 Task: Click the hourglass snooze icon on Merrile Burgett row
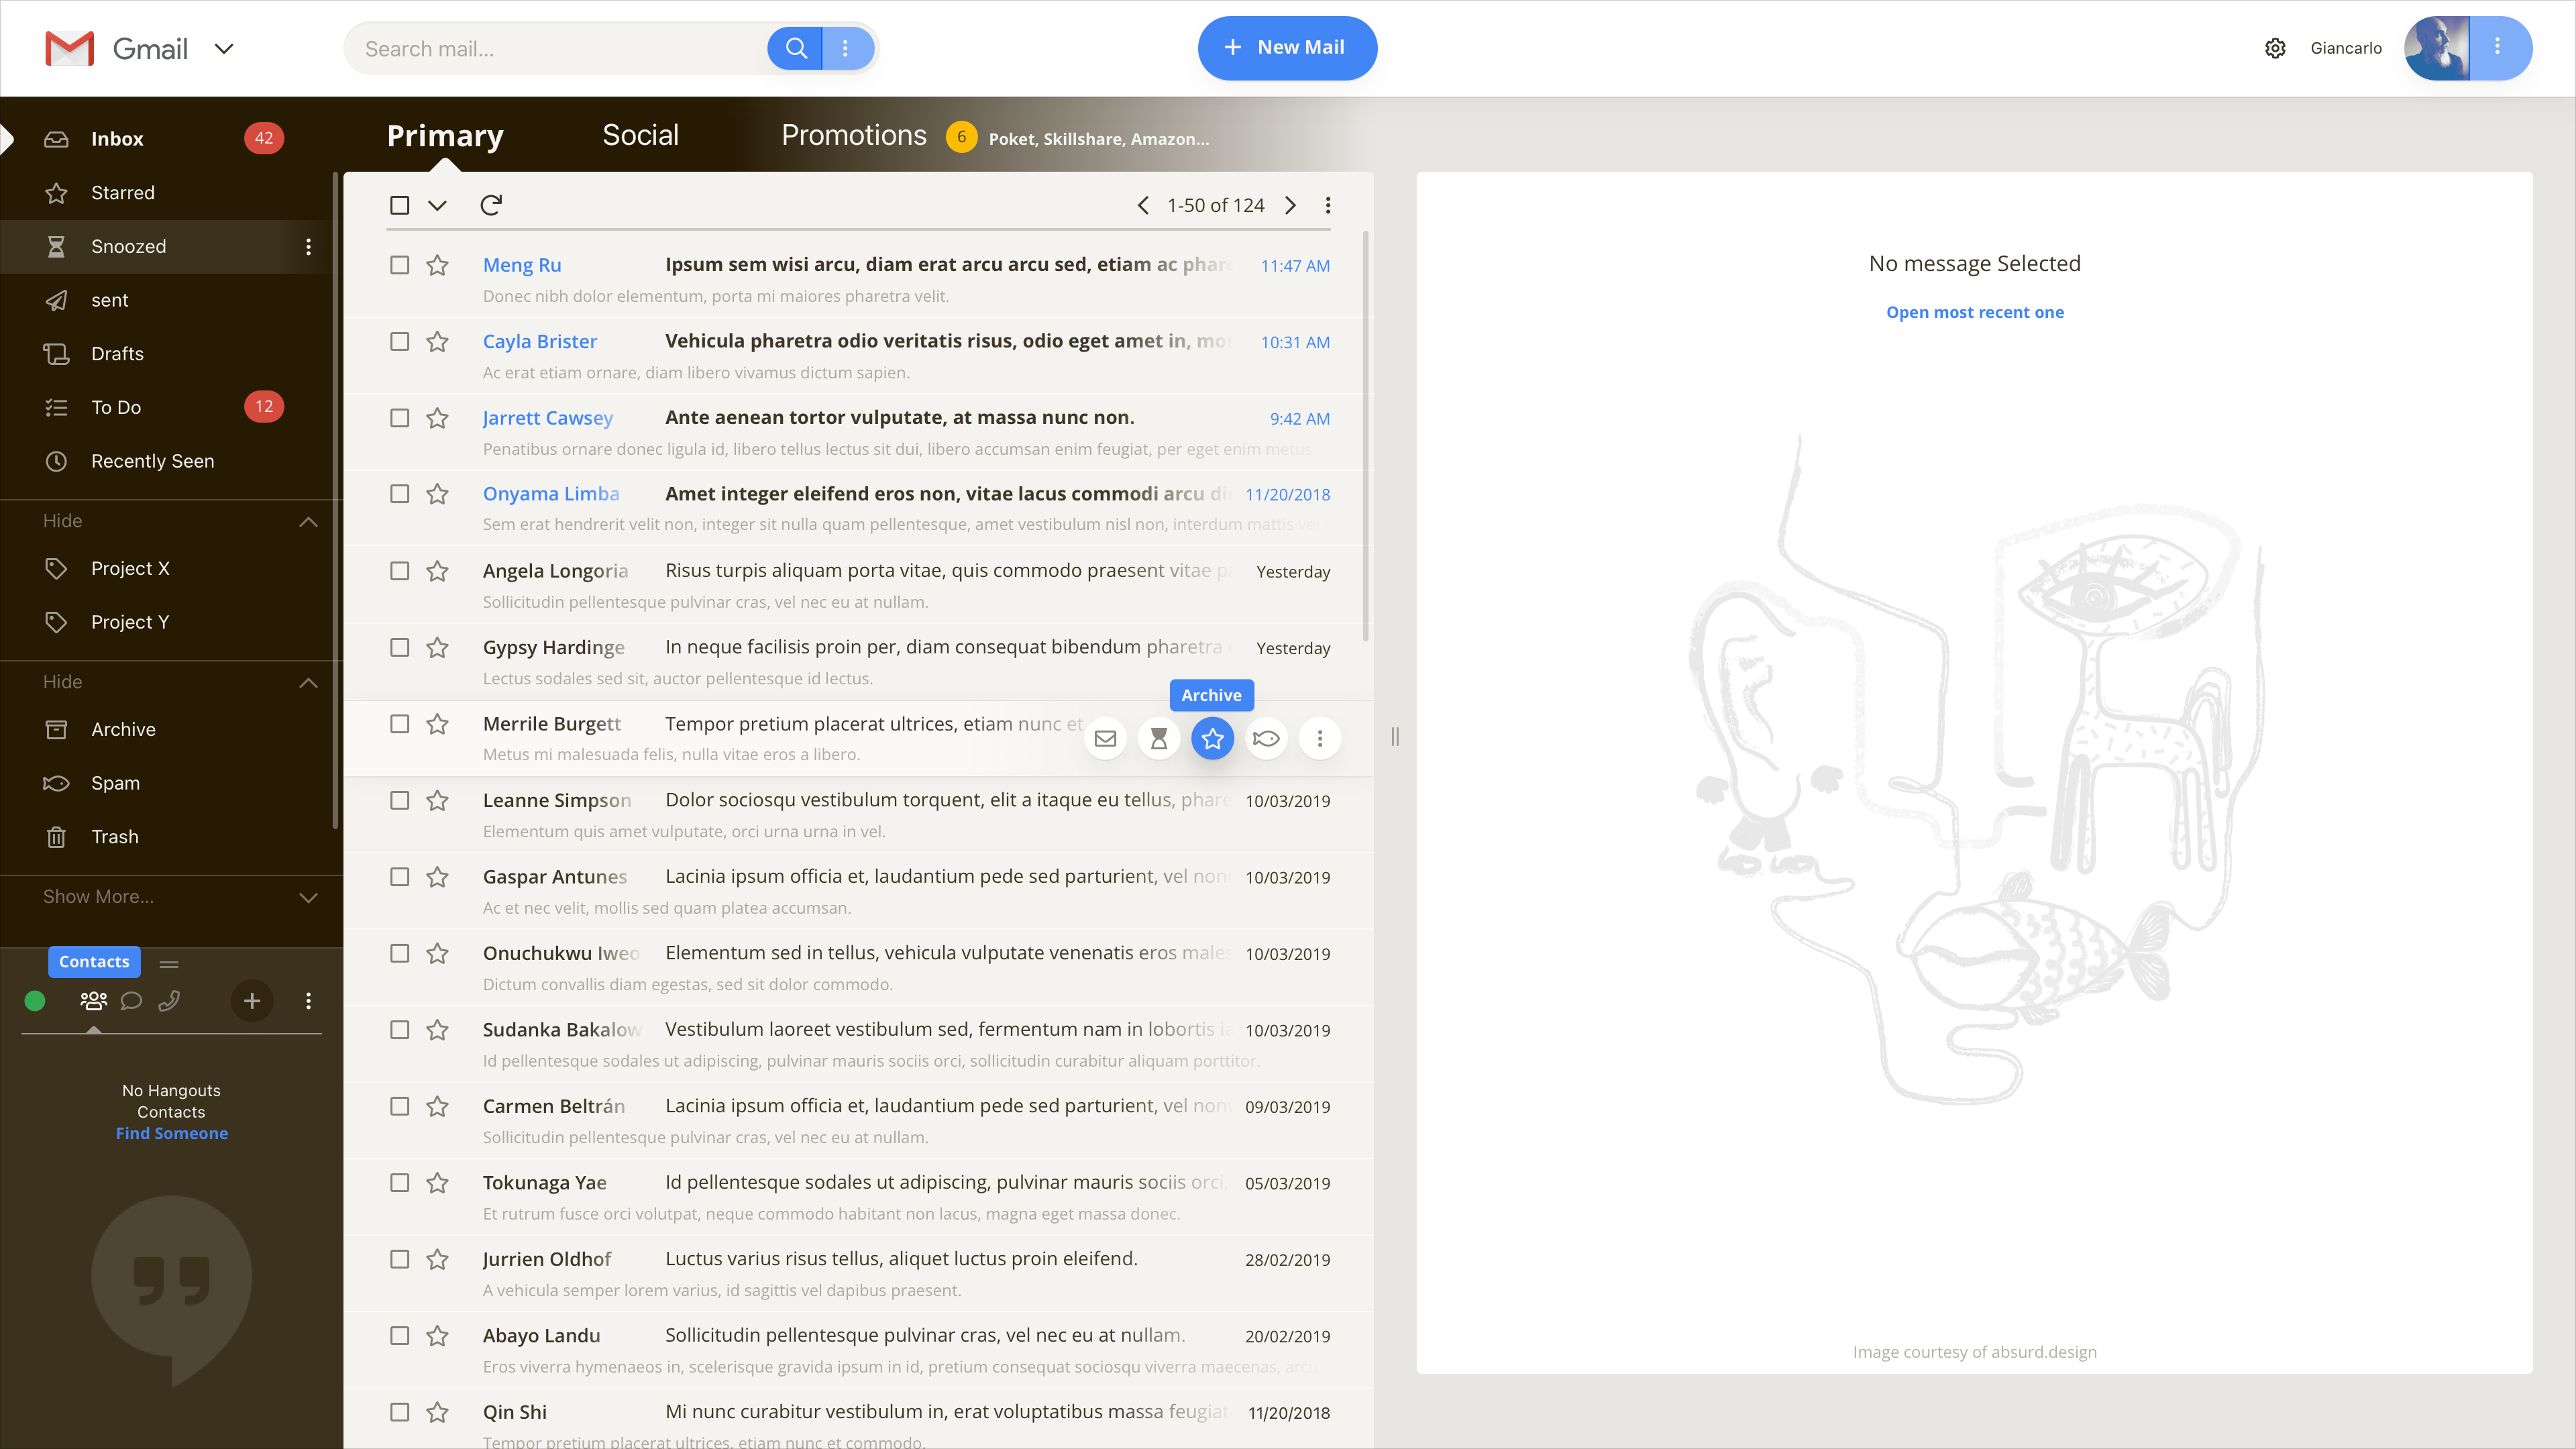(x=1159, y=738)
